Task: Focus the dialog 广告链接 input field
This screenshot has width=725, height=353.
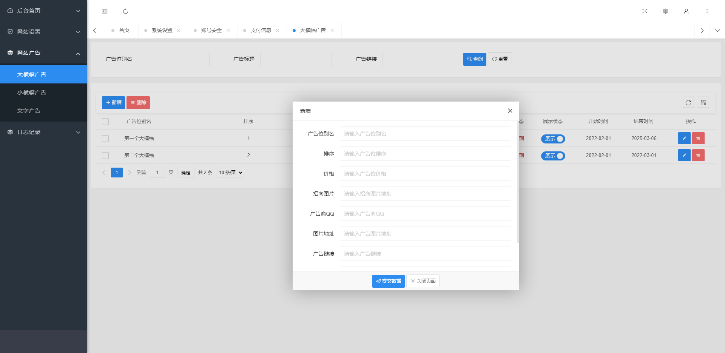Action: (426, 254)
